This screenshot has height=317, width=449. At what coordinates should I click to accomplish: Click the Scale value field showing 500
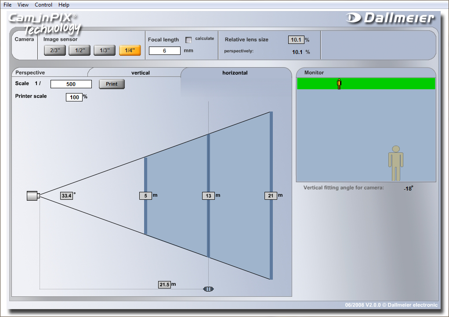(71, 84)
